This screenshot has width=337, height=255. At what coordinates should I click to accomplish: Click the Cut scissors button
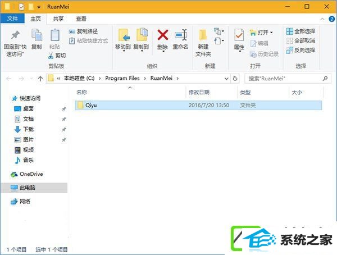pos(57,56)
